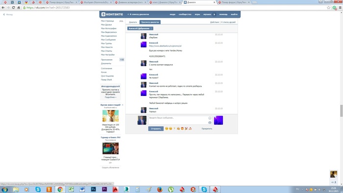Open 'Мои Аудиозаписи' in the left menu
The width and height of the screenshot is (343, 193).
point(109,36)
